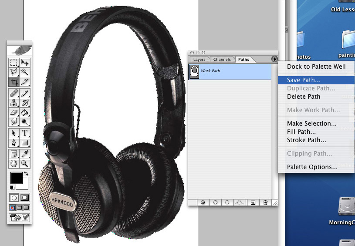
Task: Create new path icon in Paths palette
Action: pos(253,203)
